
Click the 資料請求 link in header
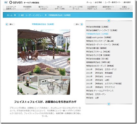127,2
